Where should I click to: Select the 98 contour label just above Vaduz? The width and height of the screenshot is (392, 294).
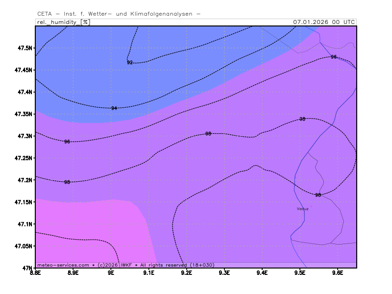318,195
